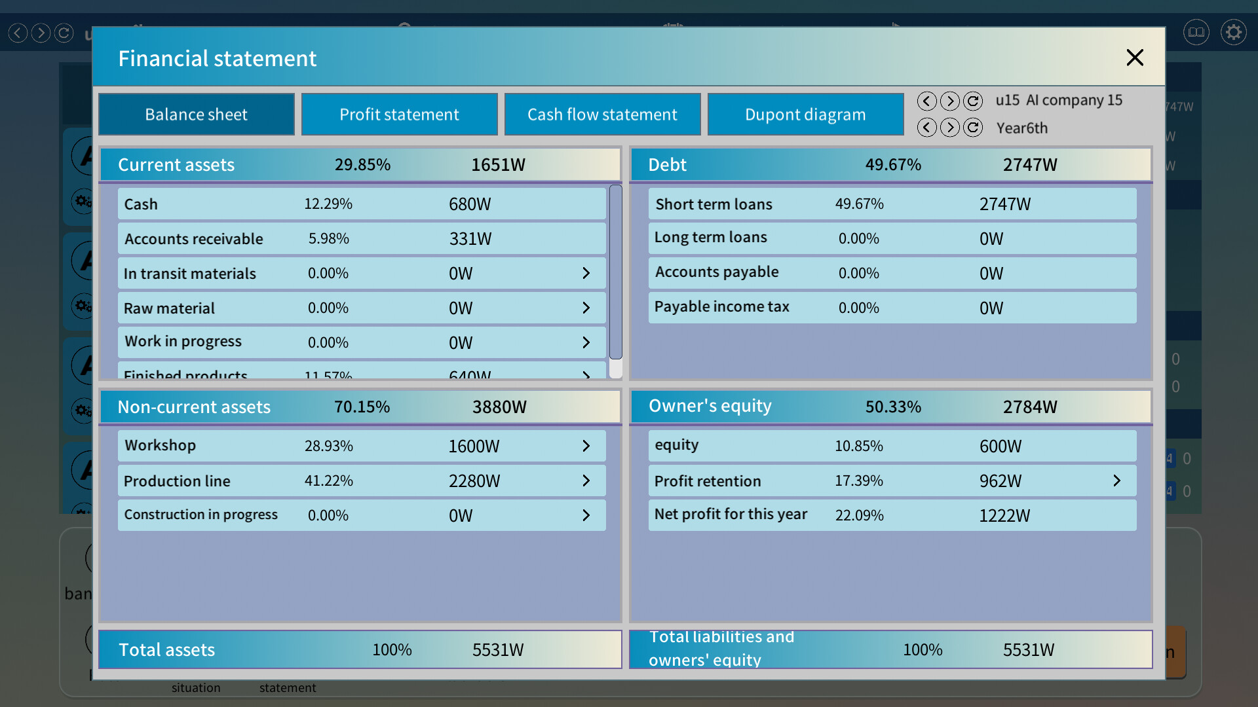Click refresh icon beside Year6th
The width and height of the screenshot is (1258, 707).
coord(973,128)
